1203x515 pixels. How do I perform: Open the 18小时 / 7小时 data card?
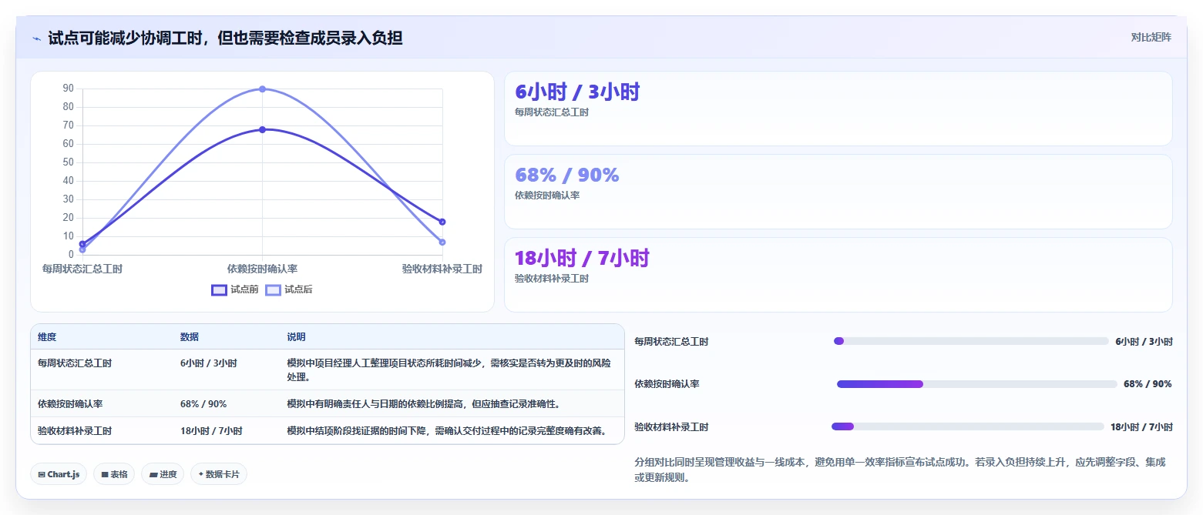[838, 275]
